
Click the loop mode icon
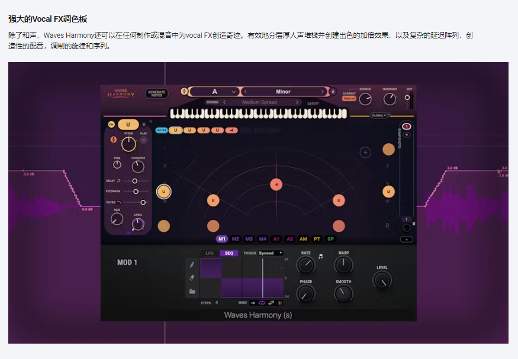[262, 303]
